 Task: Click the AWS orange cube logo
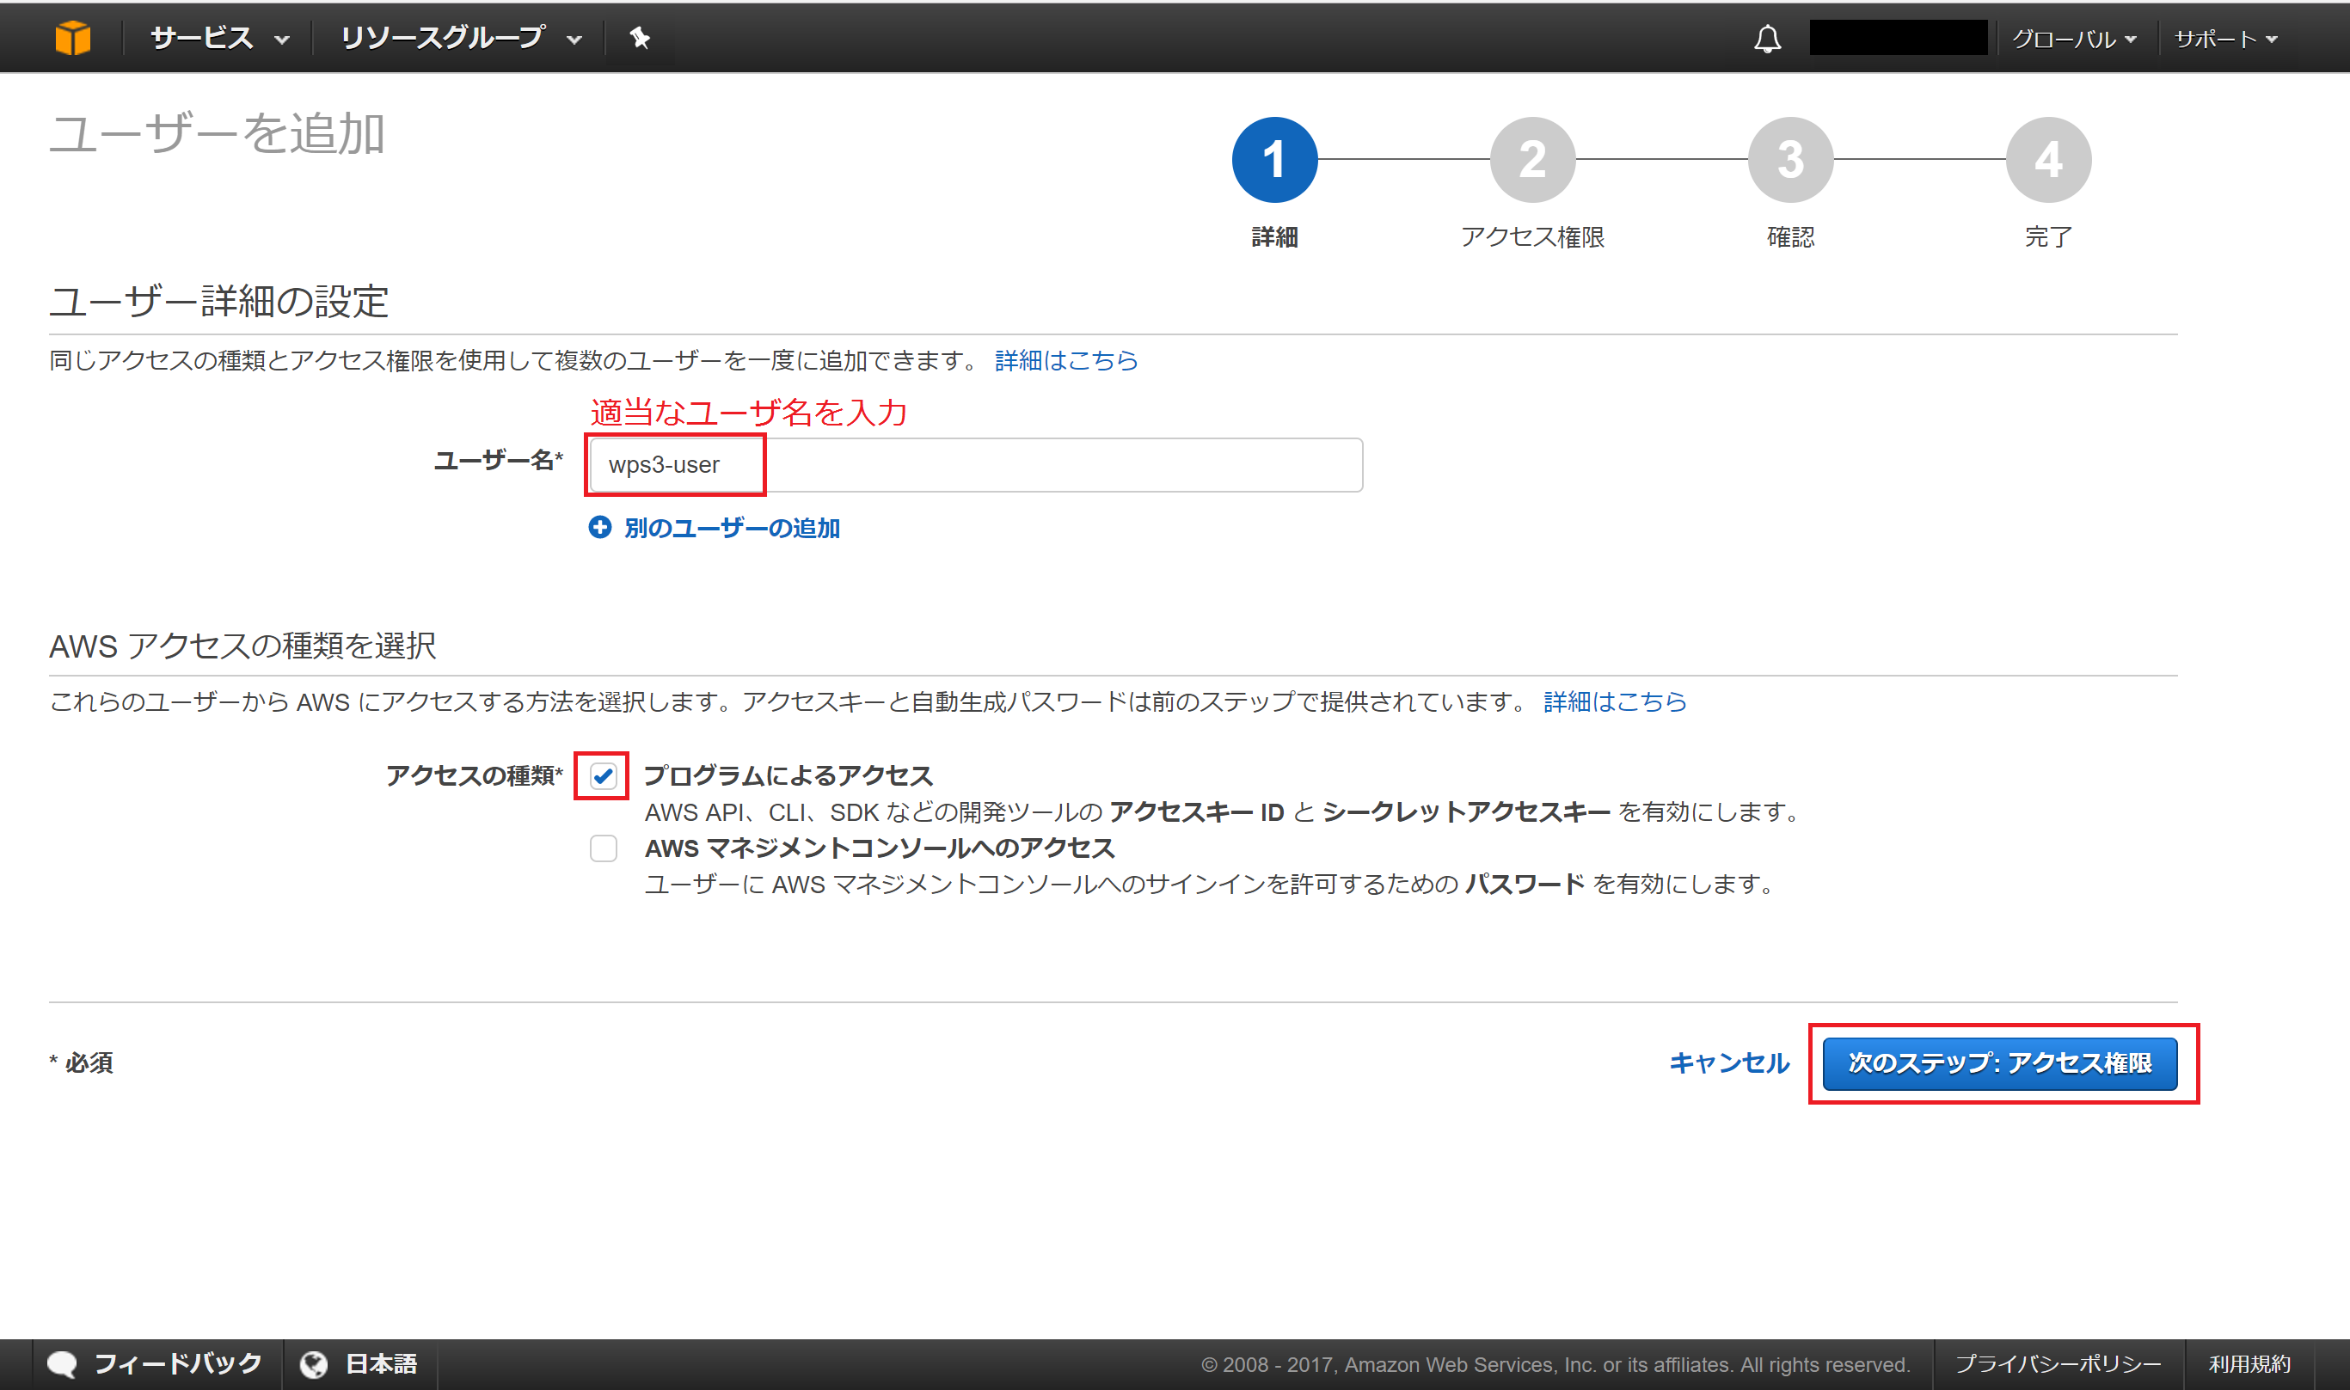[x=72, y=38]
